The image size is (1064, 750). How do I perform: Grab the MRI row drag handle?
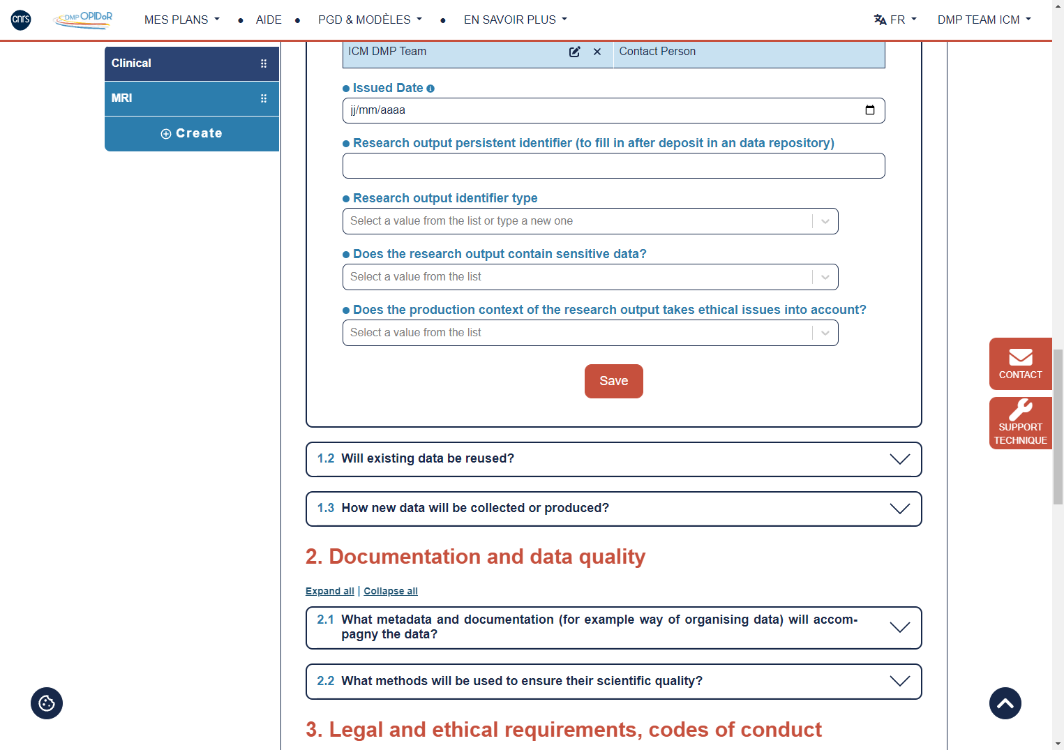(264, 98)
